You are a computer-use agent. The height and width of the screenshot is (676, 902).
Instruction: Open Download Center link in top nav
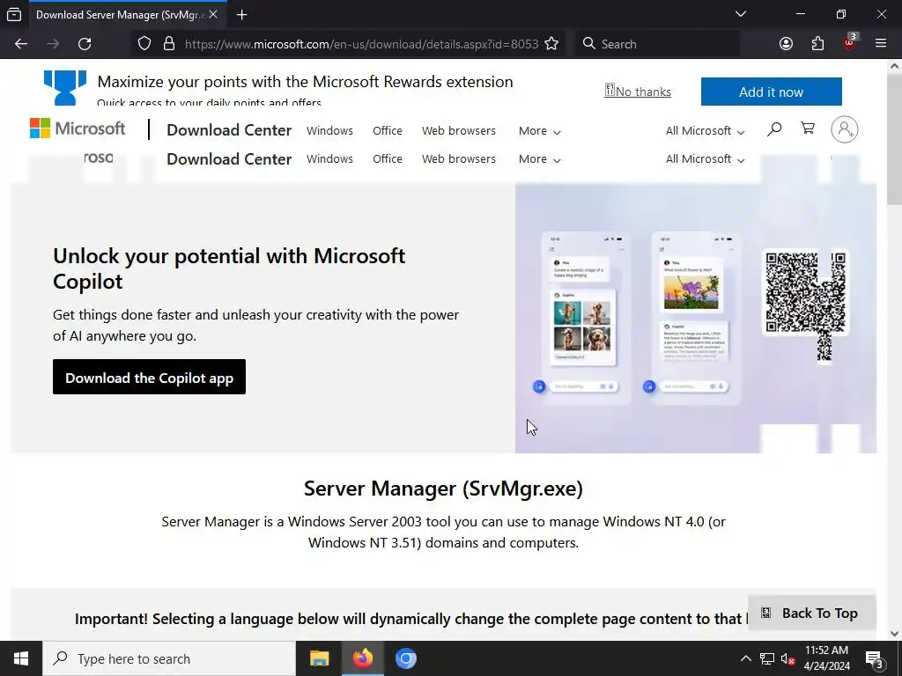pyautogui.click(x=229, y=130)
